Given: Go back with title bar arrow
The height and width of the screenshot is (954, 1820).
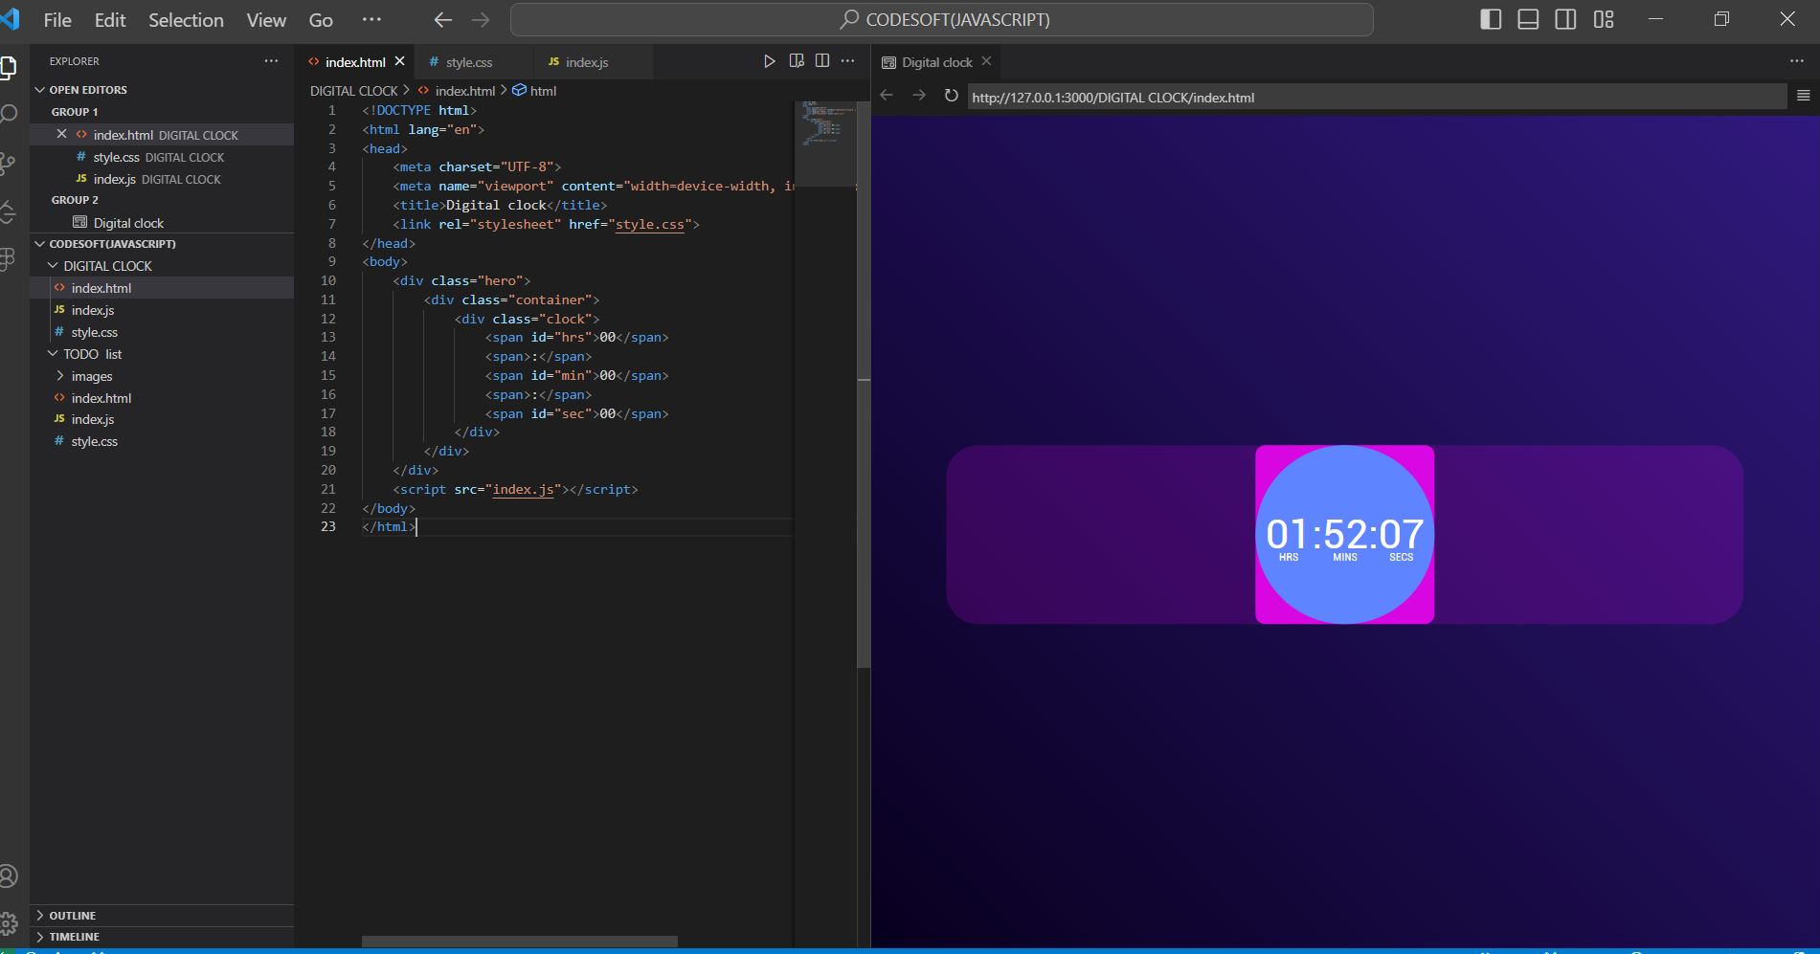Looking at the screenshot, I should point(442,20).
